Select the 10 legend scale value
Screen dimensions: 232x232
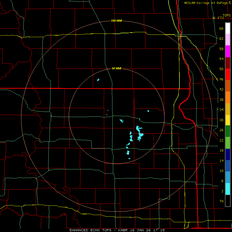tap(221, 171)
